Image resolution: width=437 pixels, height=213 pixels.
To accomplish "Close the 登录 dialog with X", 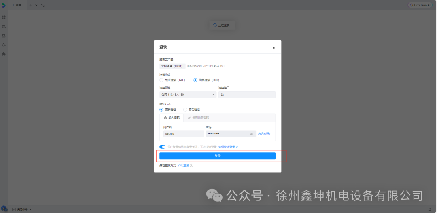I will tap(274, 48).
